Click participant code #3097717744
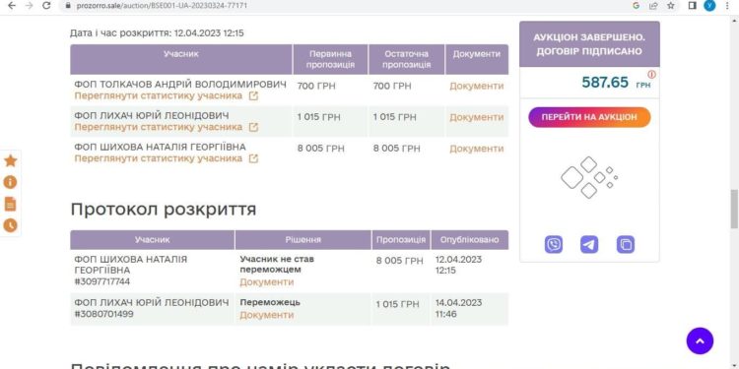 (102, 282)
